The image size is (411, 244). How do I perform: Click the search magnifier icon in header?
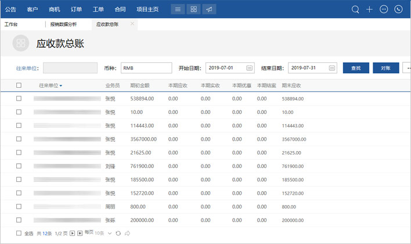[355, 9]
